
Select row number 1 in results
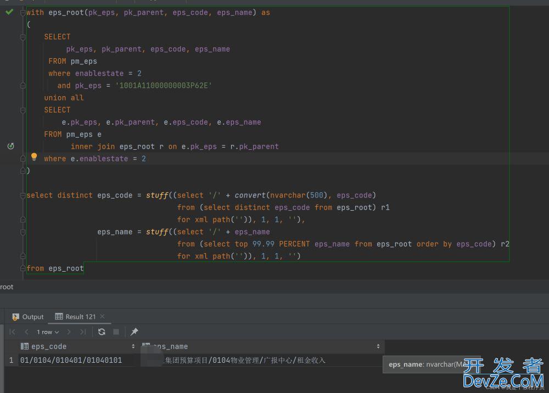11,360
